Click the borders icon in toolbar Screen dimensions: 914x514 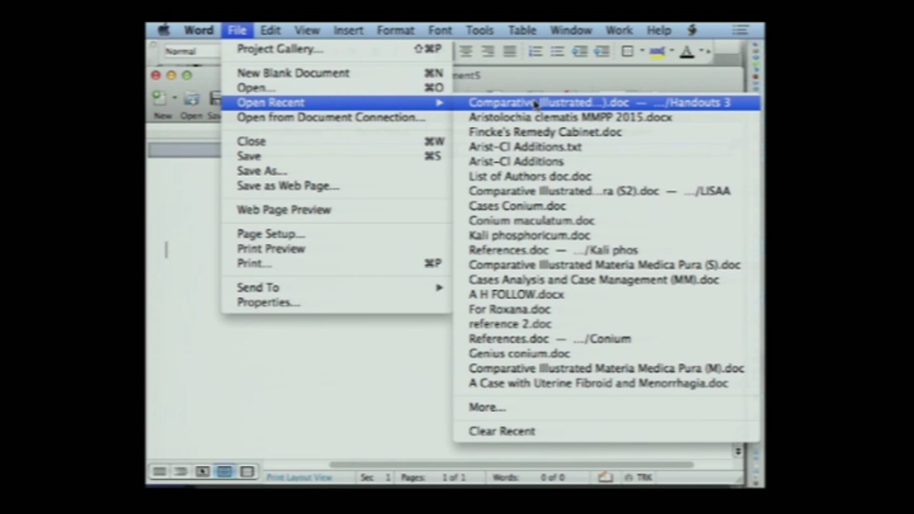[627, 51]
